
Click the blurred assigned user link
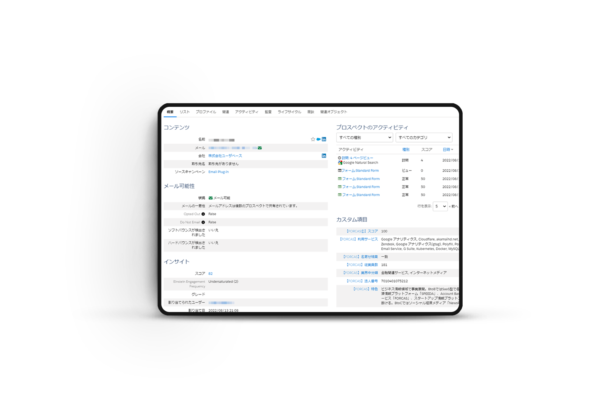[221, 303]
